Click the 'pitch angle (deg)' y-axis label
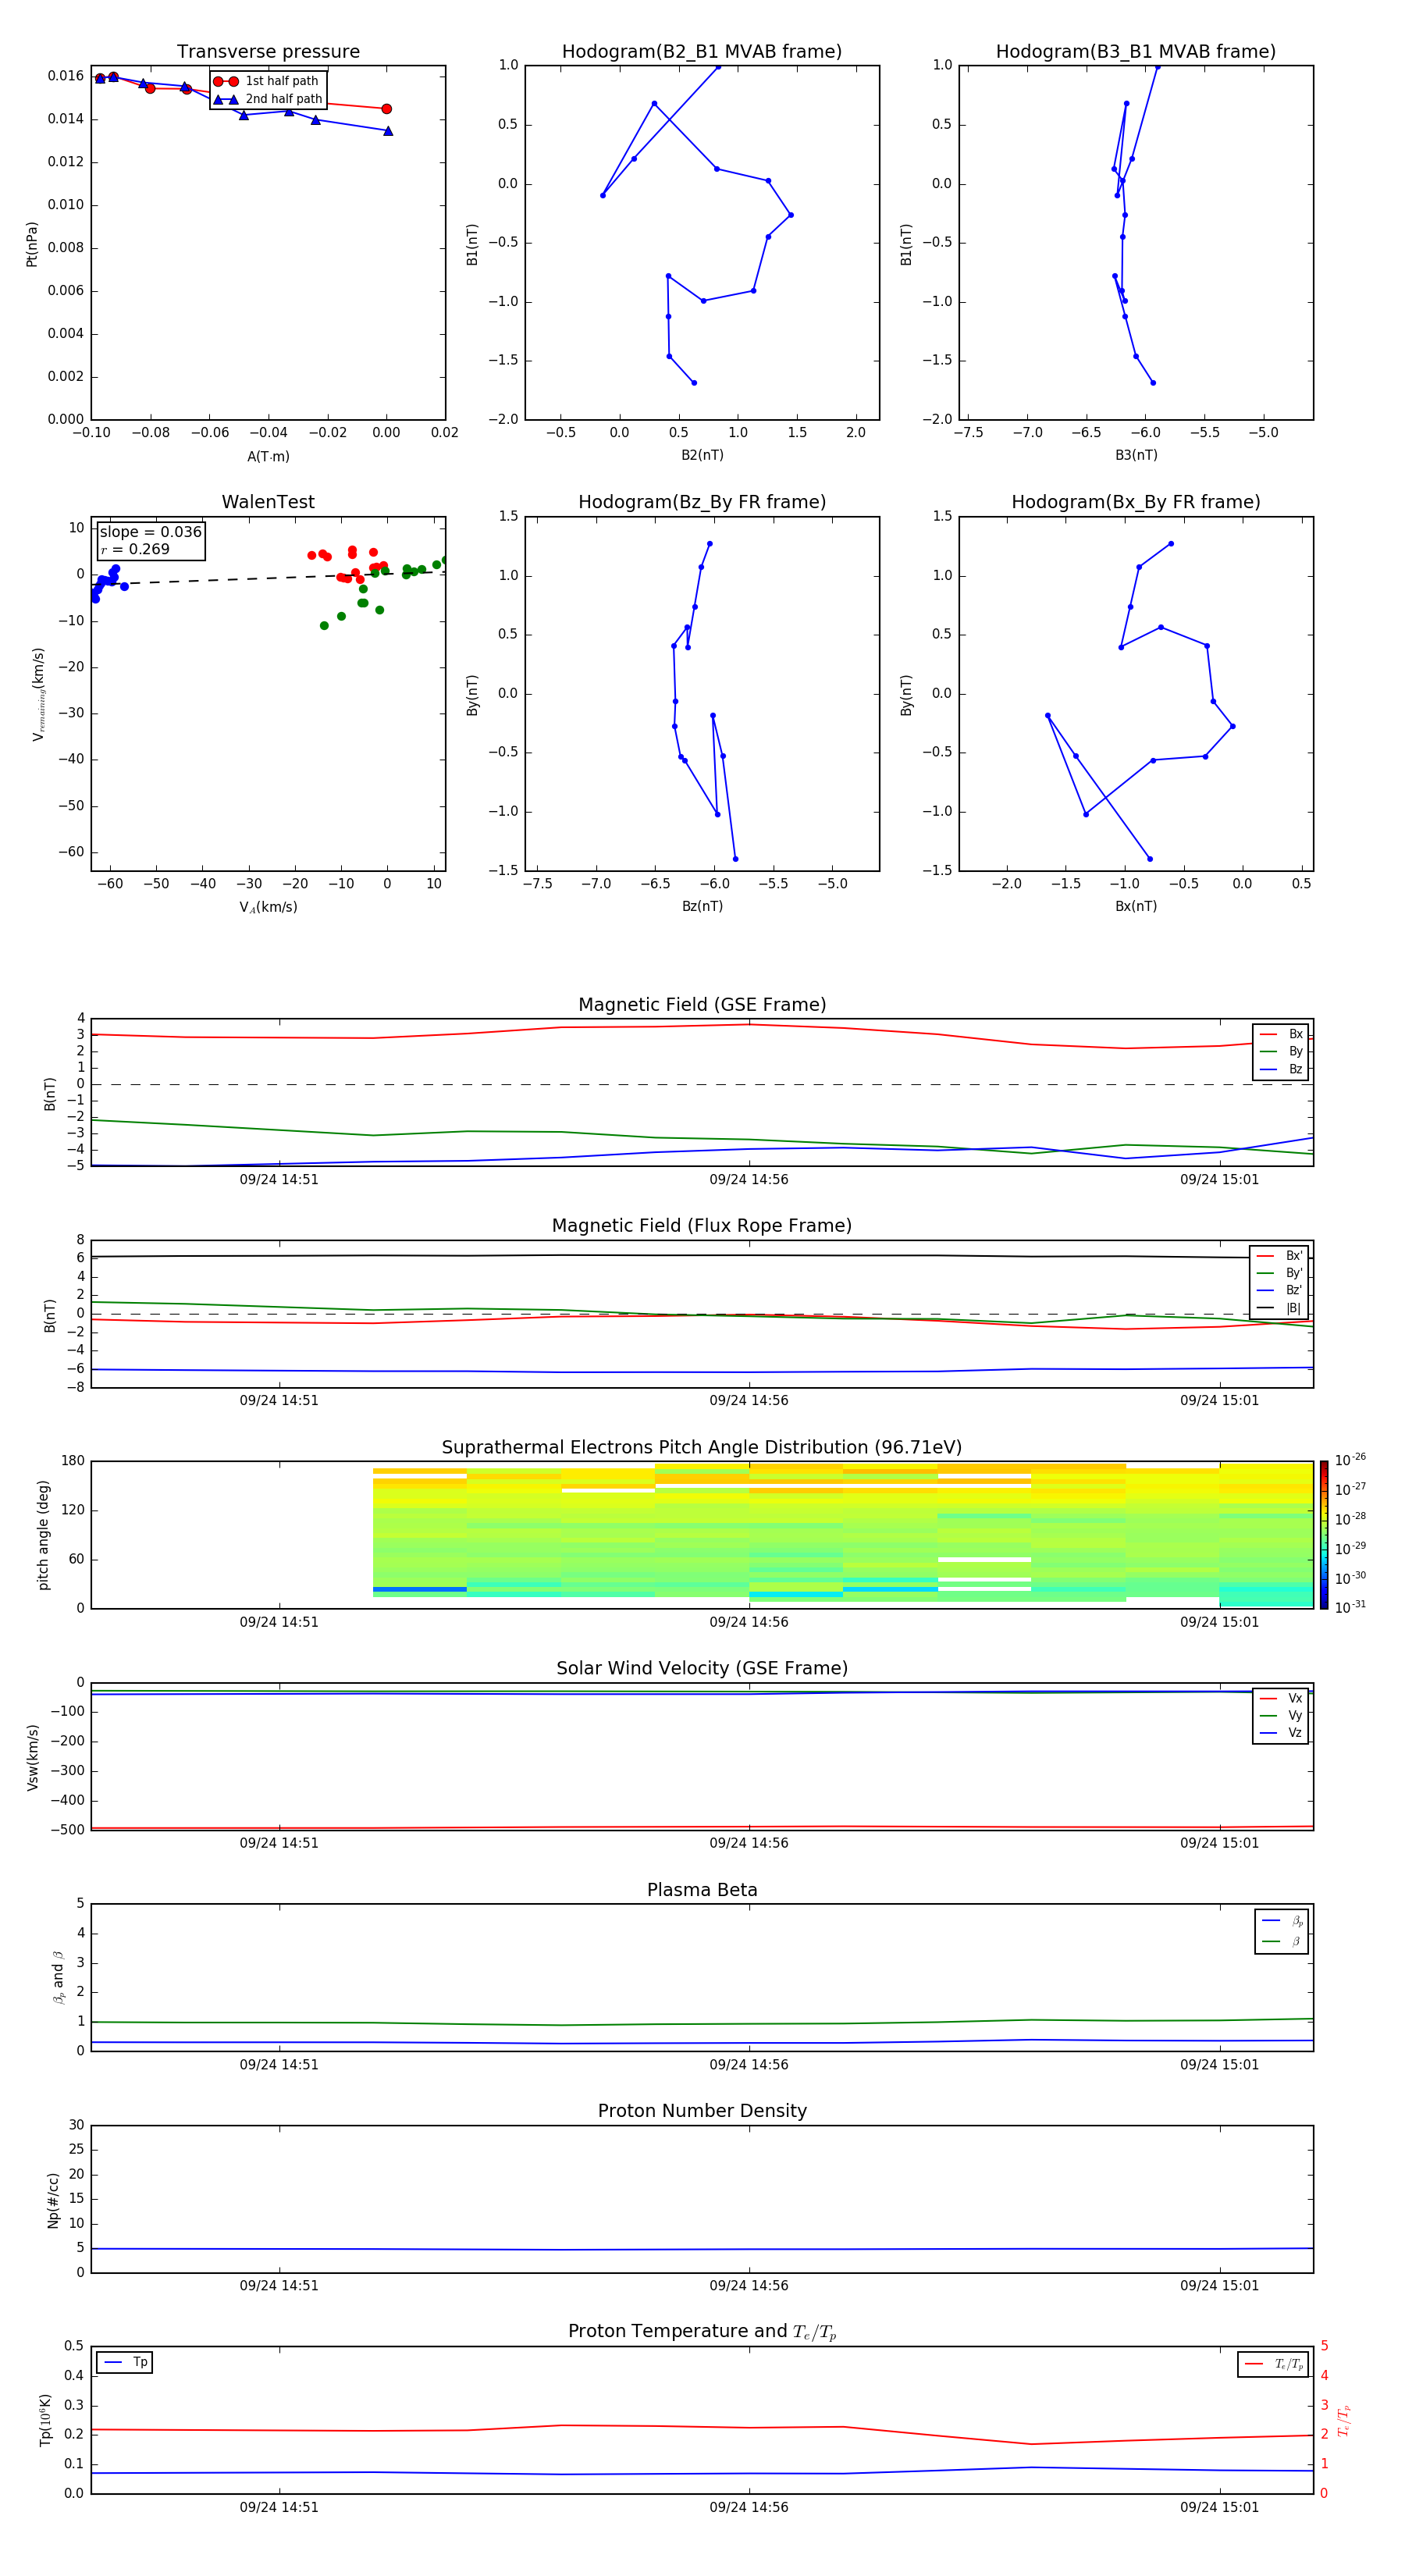This screenshot has width=1405, height=2576. pyautogui.click(x=43, y=1535)
